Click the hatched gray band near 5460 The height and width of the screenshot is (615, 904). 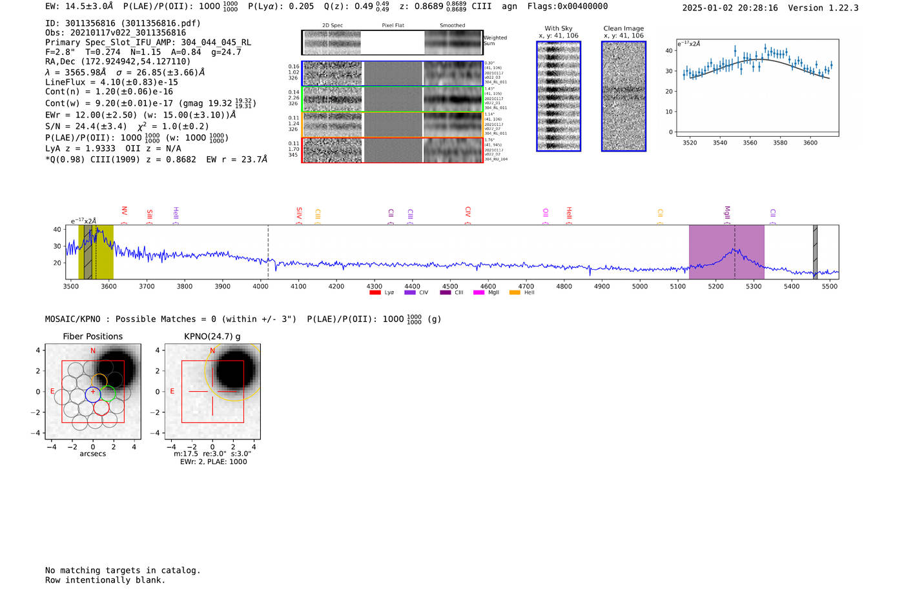(x=815, y=252)
